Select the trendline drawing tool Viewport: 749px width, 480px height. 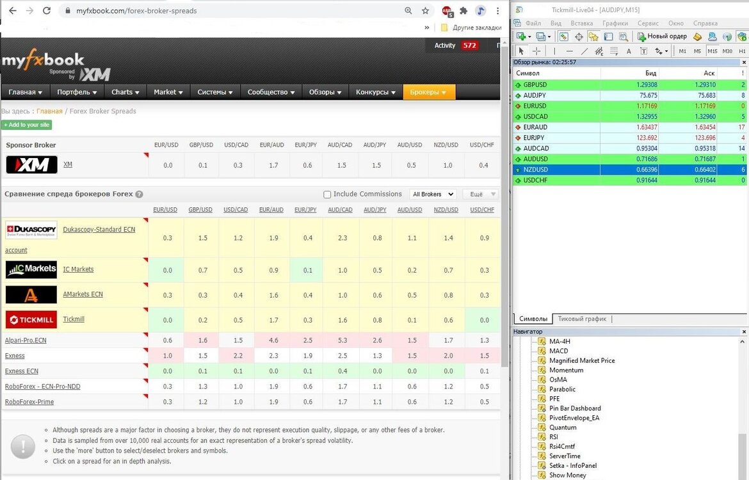pos(584,51)
